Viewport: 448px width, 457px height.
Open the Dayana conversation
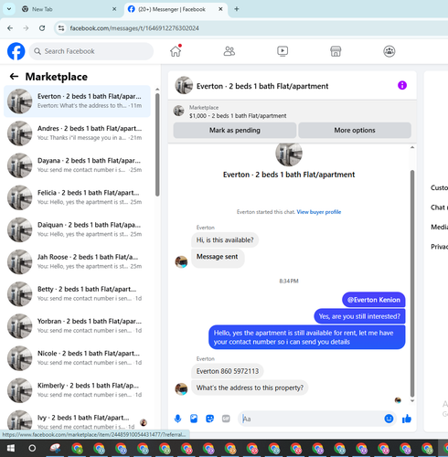pyautogui.click(x=77, y=165)
